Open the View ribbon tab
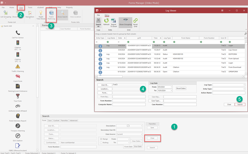Image resolution: width=248 pixels, height=154 pixels. coord(21,7)
